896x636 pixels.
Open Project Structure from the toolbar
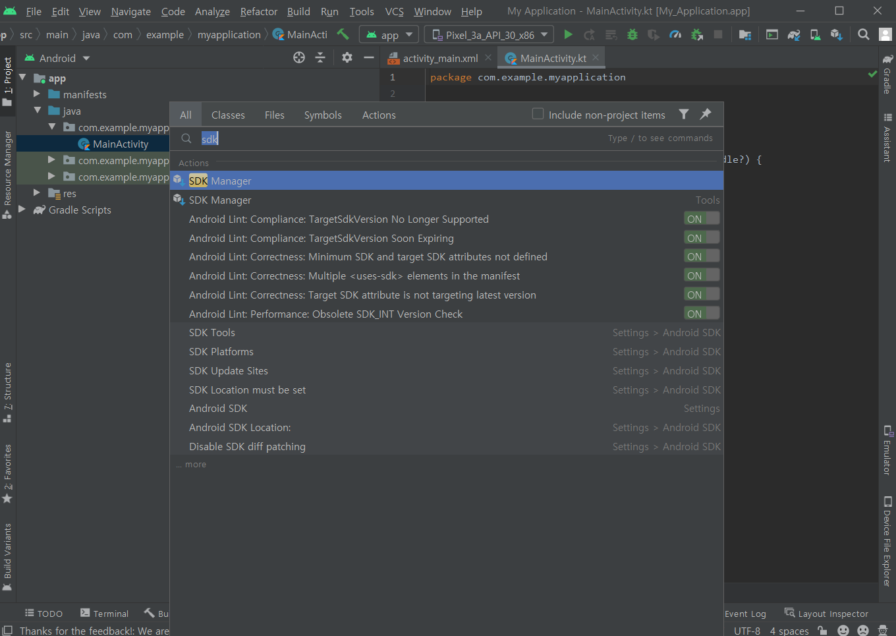coord(745,34)
